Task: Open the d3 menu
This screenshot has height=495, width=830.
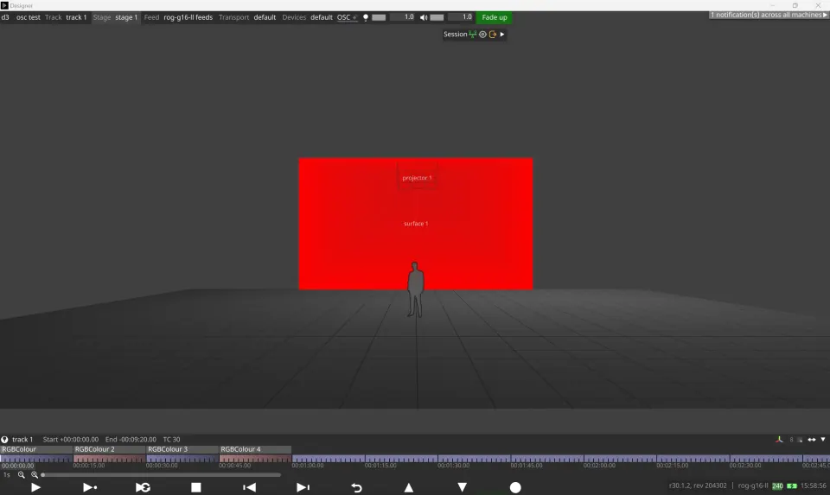Action: (5, 17)
